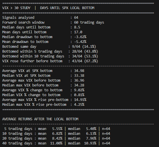Click the '33.38' VIX value
Screen dimensions: 159x147
coord(79,76)
